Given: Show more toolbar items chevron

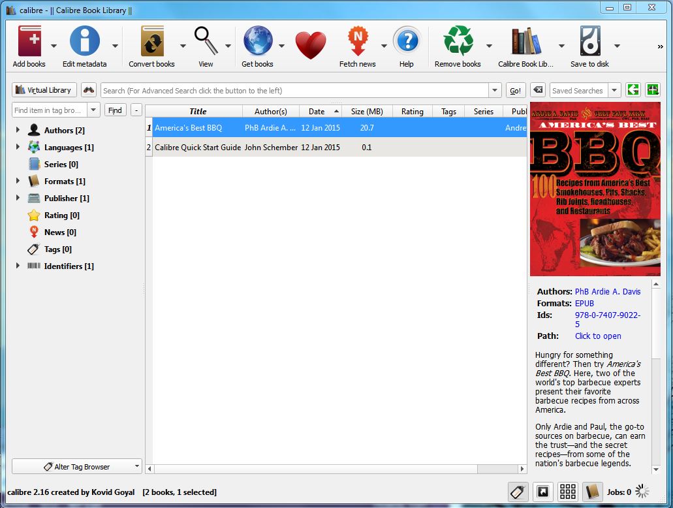Looking at the screenshot, I should point(660,46).
